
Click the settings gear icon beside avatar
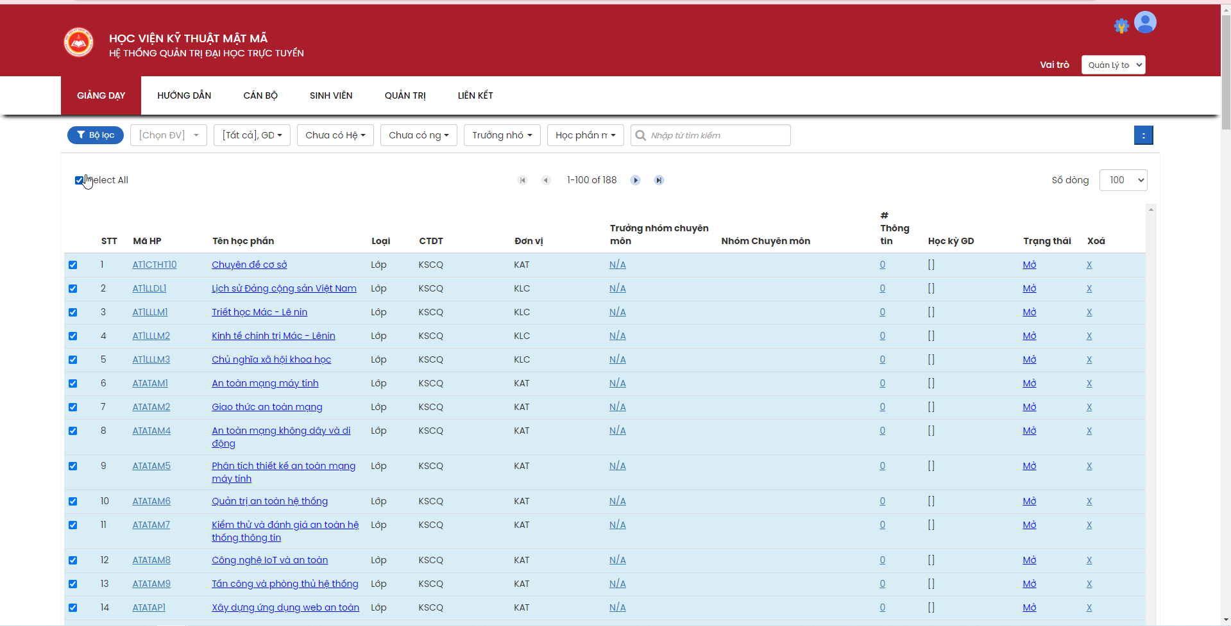(x=1121, y=26)
